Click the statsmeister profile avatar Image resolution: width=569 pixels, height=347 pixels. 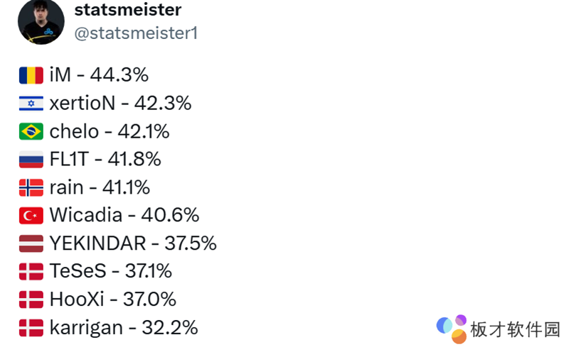(41, 21)
